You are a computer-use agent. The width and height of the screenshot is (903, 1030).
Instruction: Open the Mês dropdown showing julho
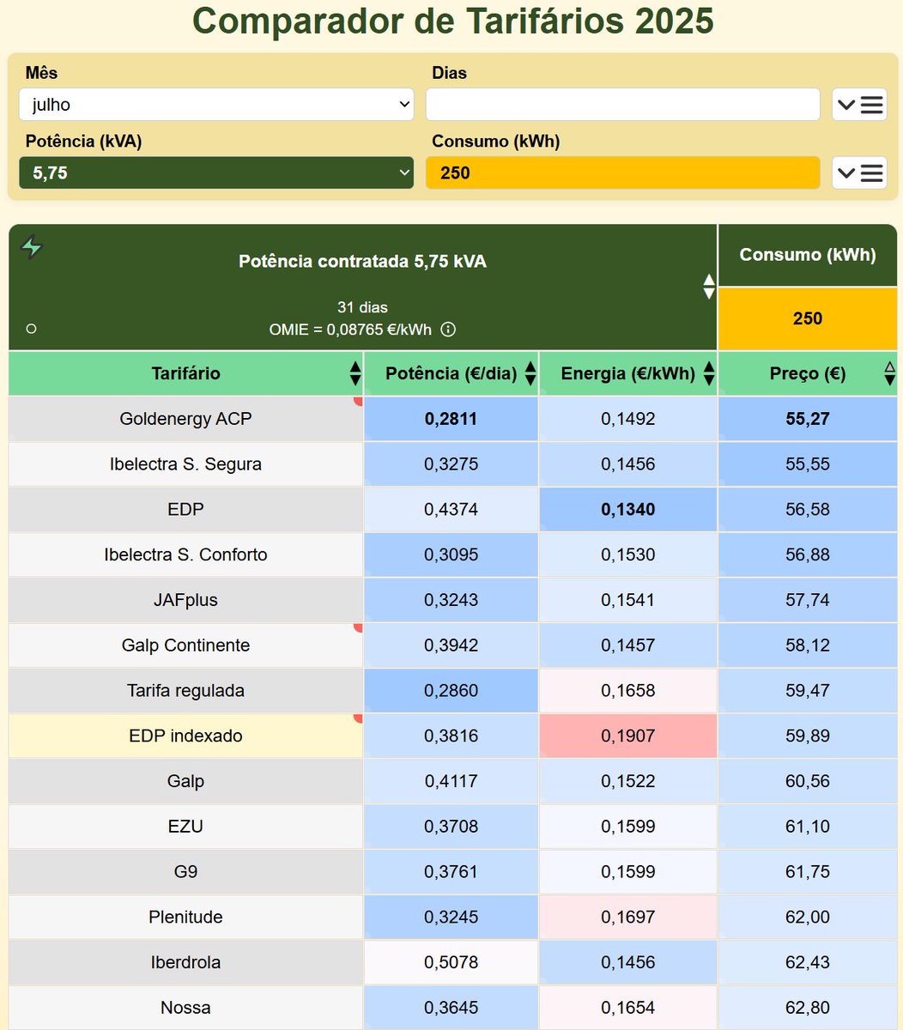click(x=216, y=105)
